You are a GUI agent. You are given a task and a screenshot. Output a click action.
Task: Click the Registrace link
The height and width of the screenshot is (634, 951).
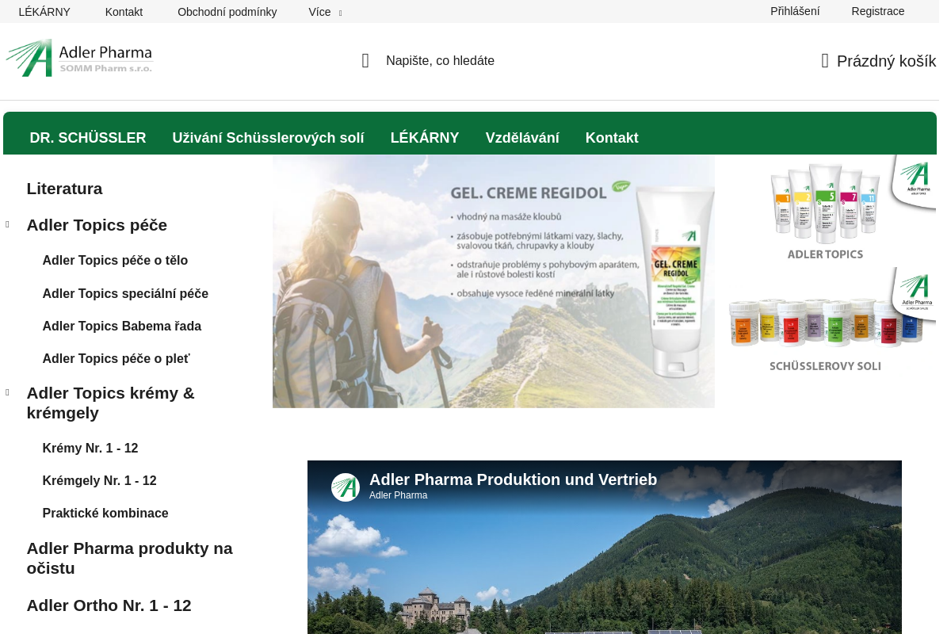tap(877, 11)
